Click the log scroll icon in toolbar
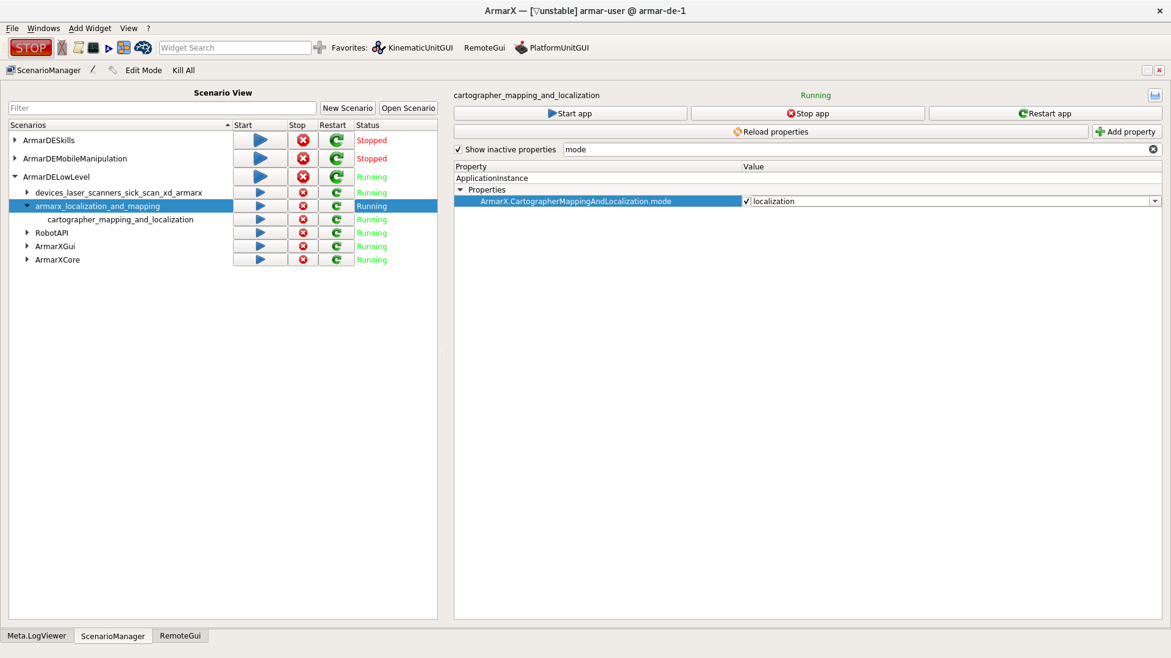The width and height of the screenshot is (1171, 658). (78, 48)
